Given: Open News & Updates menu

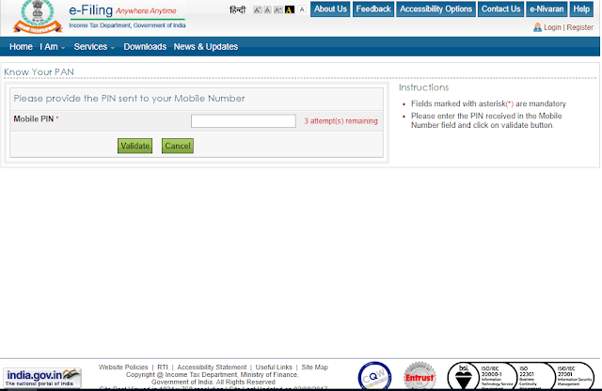Looking at the screenshot, I should (x=206, y=46).
